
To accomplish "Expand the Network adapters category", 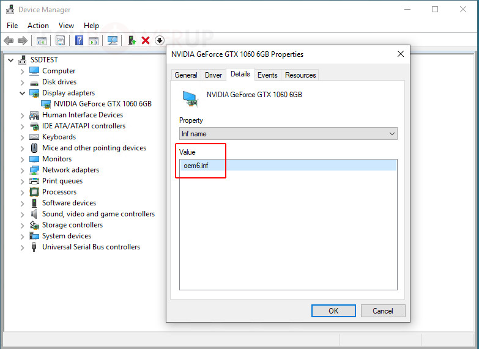I will coord(23,170).
